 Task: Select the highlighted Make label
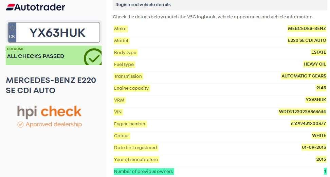pos(120,29)
